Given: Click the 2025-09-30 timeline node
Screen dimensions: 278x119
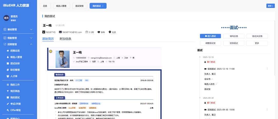Looking at the screenshot, I should tap(200, 98).
